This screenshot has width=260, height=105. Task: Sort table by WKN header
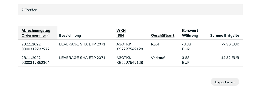click(121, 30)
